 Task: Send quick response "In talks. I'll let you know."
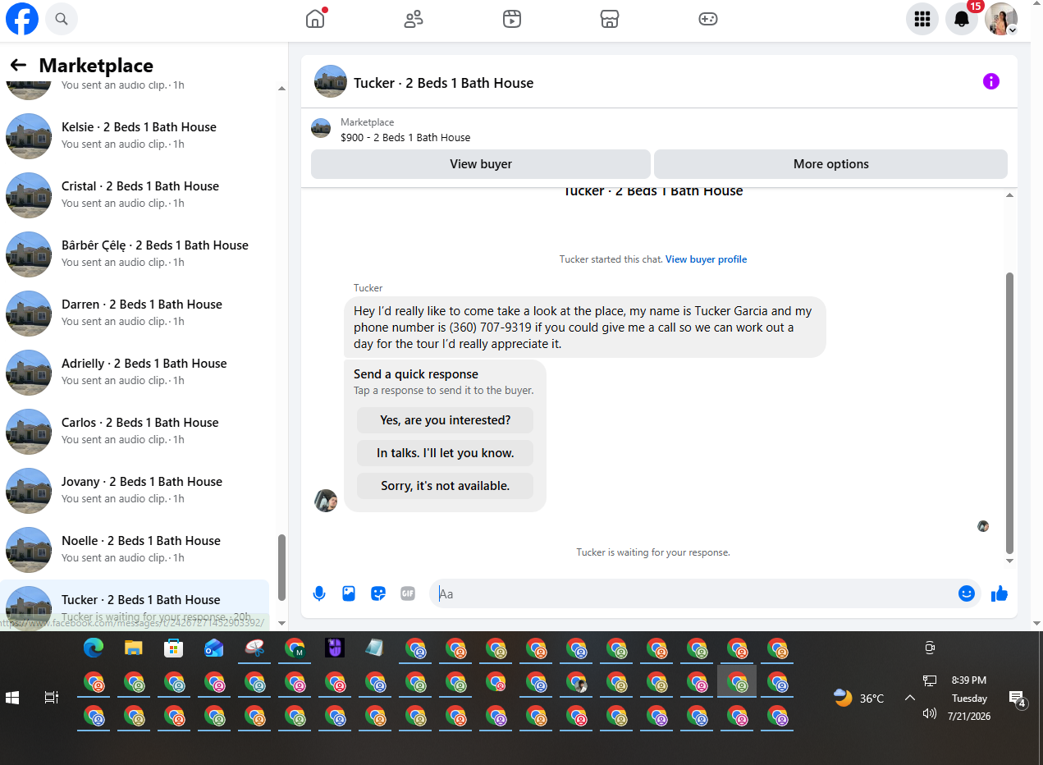446,453
